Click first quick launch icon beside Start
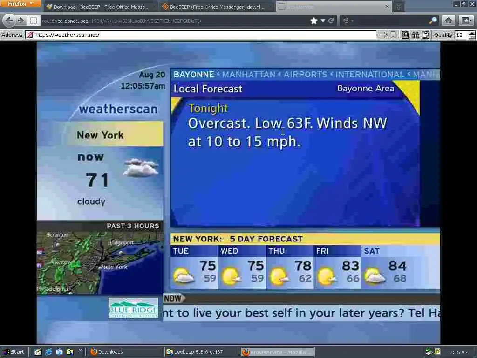The height and width of the screenshot is (358, 477). pos(38,352)
